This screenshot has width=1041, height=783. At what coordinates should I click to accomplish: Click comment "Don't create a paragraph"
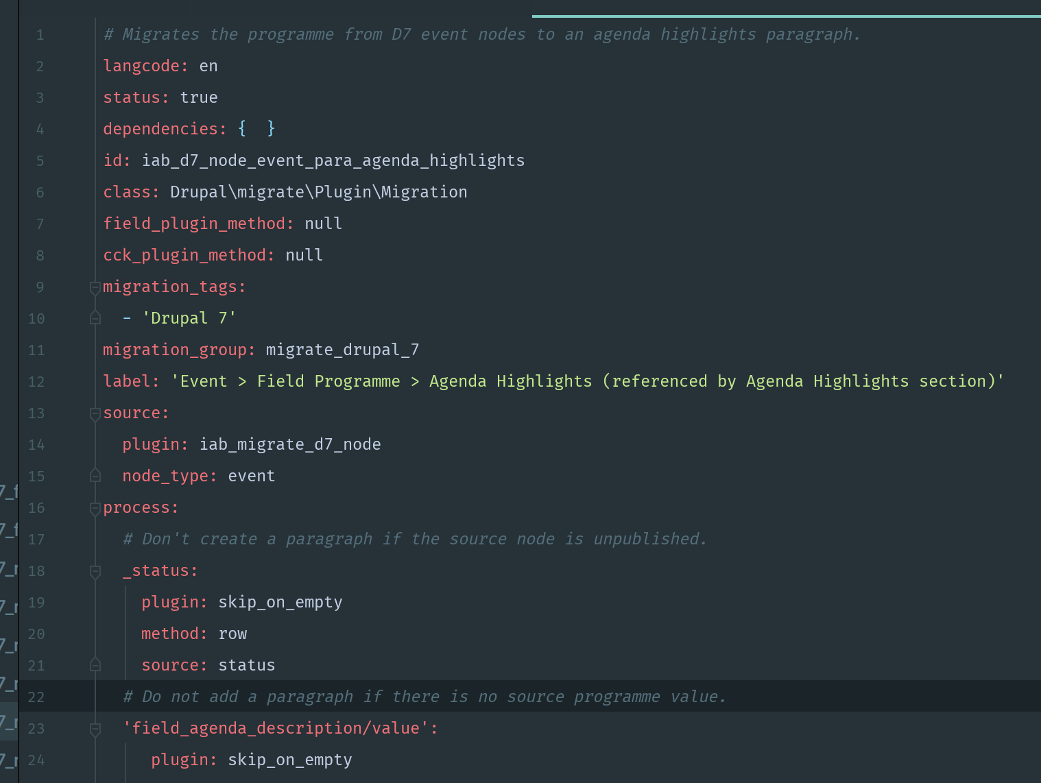click(257, 539)
